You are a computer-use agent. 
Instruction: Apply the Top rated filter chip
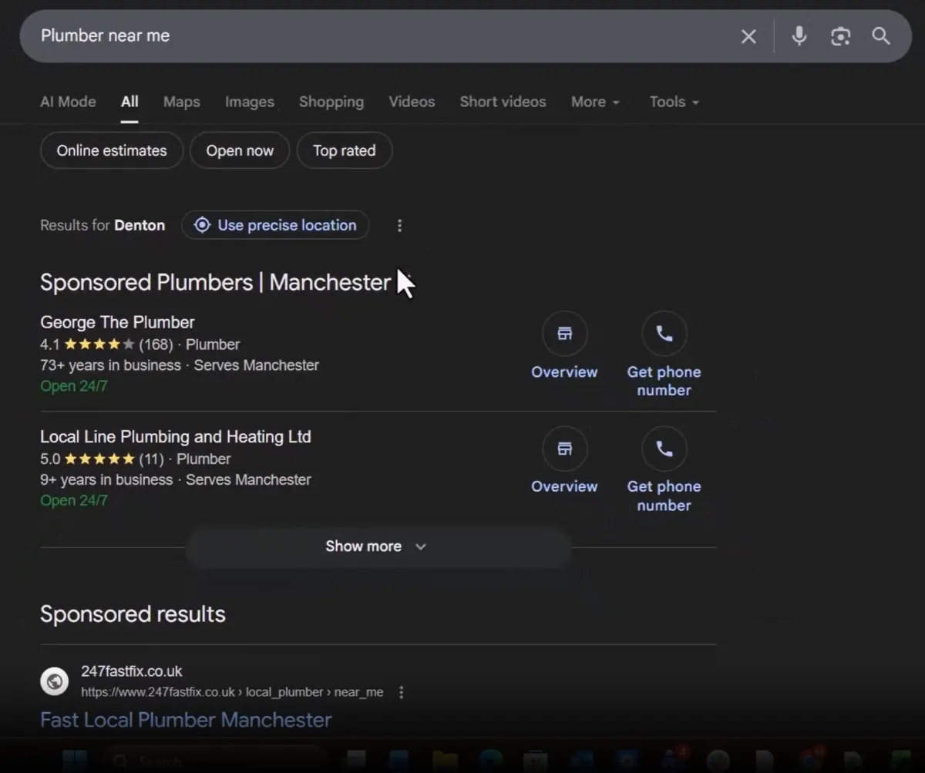point(345,150)
